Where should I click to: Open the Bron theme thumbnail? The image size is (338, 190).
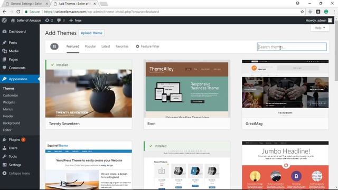click(187, 89)
